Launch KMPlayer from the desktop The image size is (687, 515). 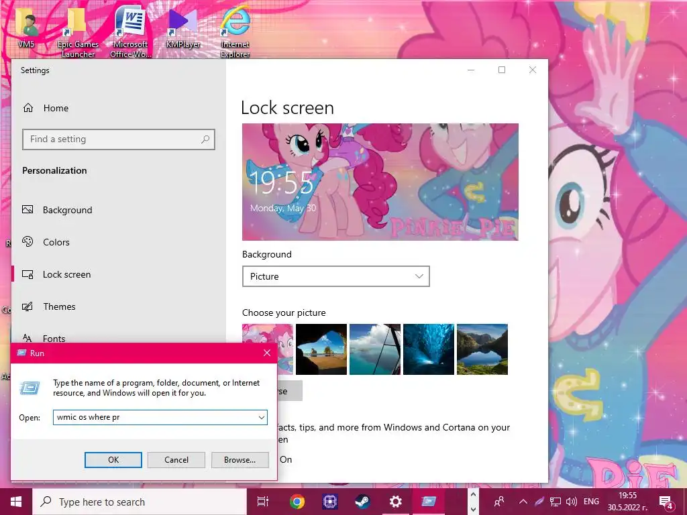pos(183,27)
